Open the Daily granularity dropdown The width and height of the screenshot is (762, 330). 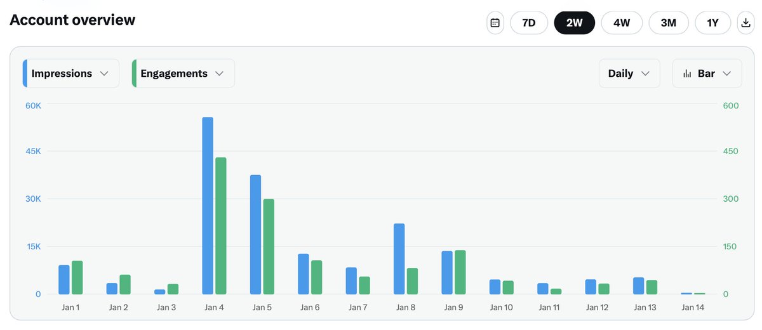pos(629,73)
